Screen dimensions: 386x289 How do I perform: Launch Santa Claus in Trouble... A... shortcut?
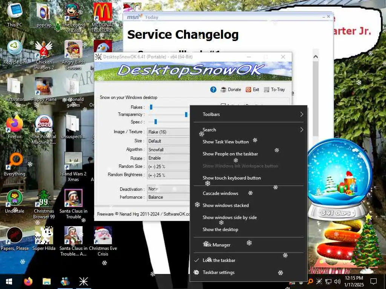point(73,241)
